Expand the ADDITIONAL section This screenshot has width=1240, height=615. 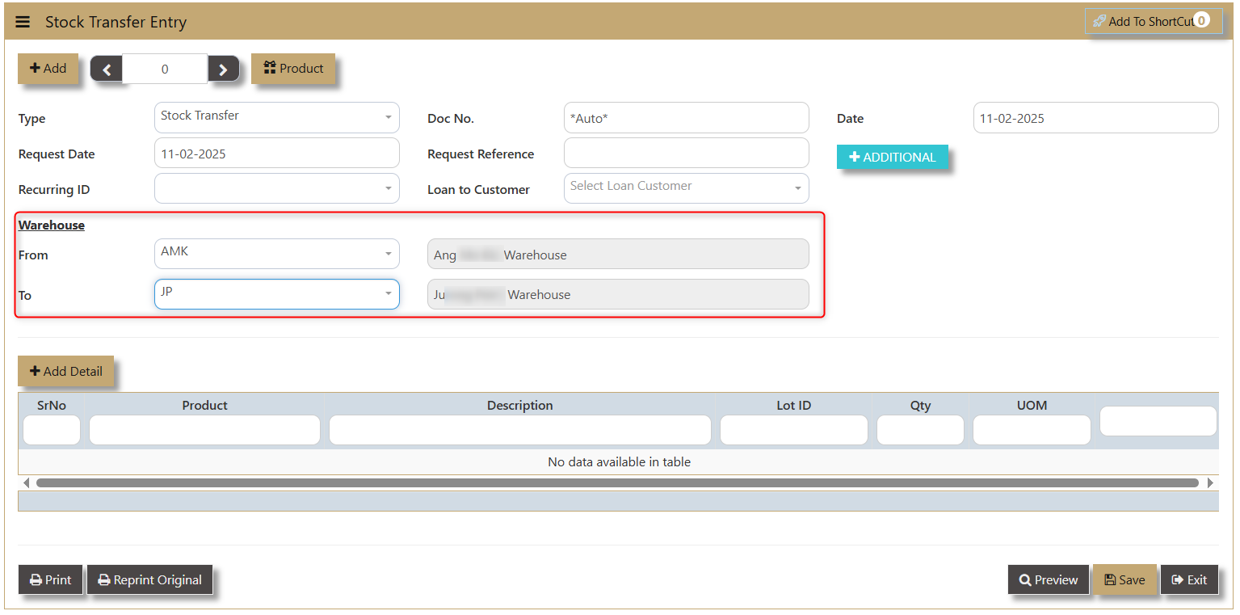click(x=892, y=158)
